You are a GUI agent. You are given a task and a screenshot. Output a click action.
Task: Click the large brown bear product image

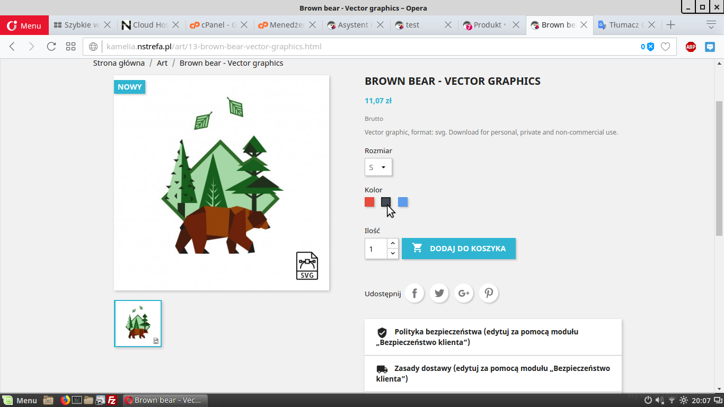click(x=222, y=183)
